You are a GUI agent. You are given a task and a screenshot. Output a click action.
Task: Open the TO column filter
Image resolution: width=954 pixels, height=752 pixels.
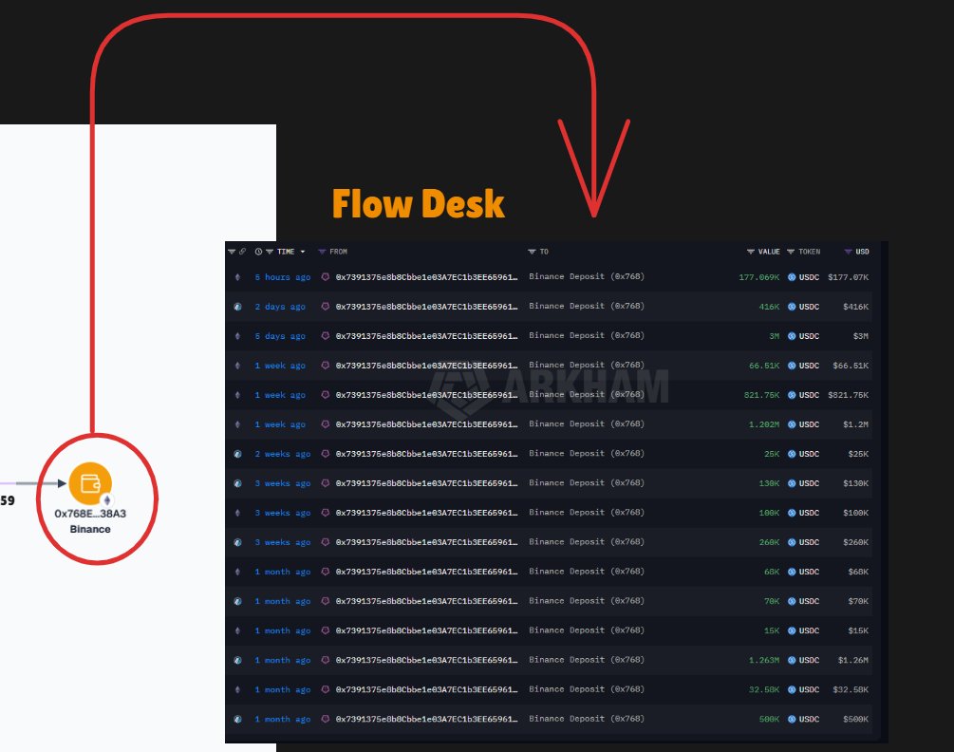(x=532, y=252)
